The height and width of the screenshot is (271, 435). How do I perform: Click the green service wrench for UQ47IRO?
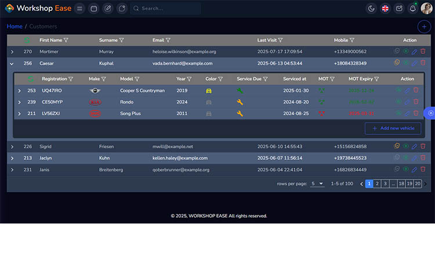point(240,90)
